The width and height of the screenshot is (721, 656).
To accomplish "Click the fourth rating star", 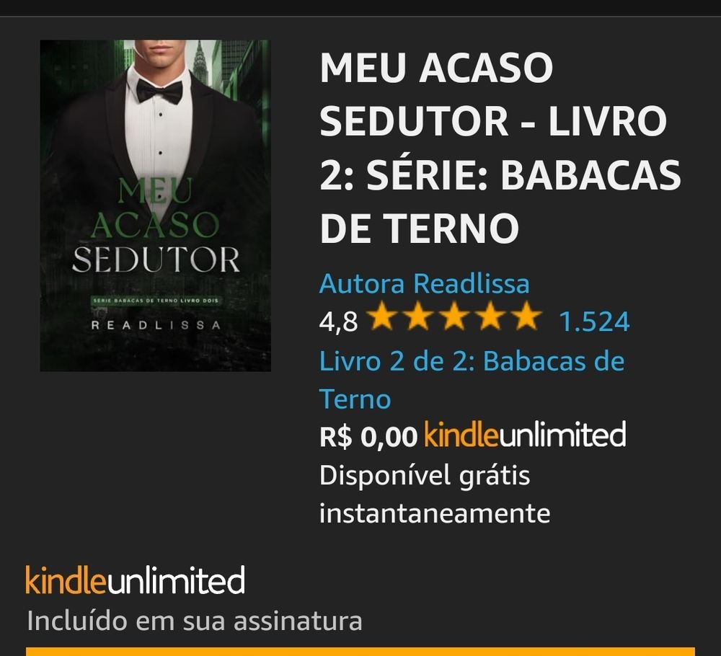I will click(490, 316).
